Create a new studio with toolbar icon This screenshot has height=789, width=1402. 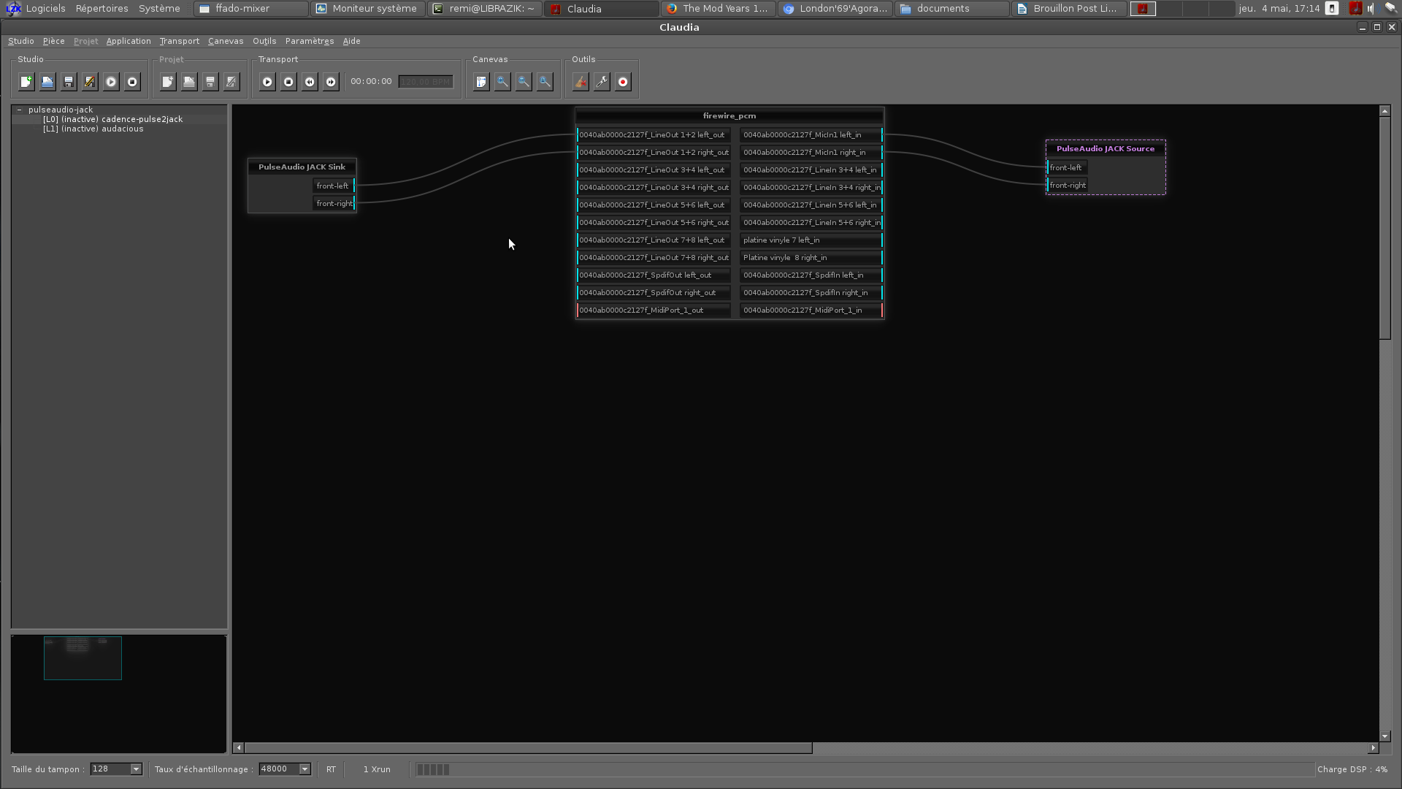26,82
